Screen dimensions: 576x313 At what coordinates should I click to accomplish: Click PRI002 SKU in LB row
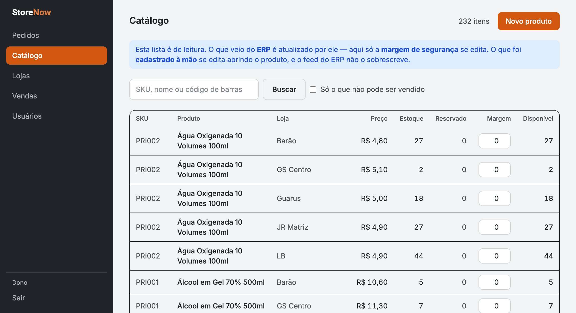pos(148,256)
